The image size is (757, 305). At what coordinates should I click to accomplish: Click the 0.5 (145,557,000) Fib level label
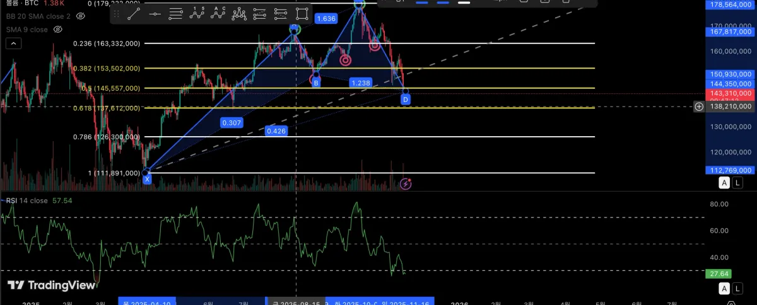(x=110, y=88)
